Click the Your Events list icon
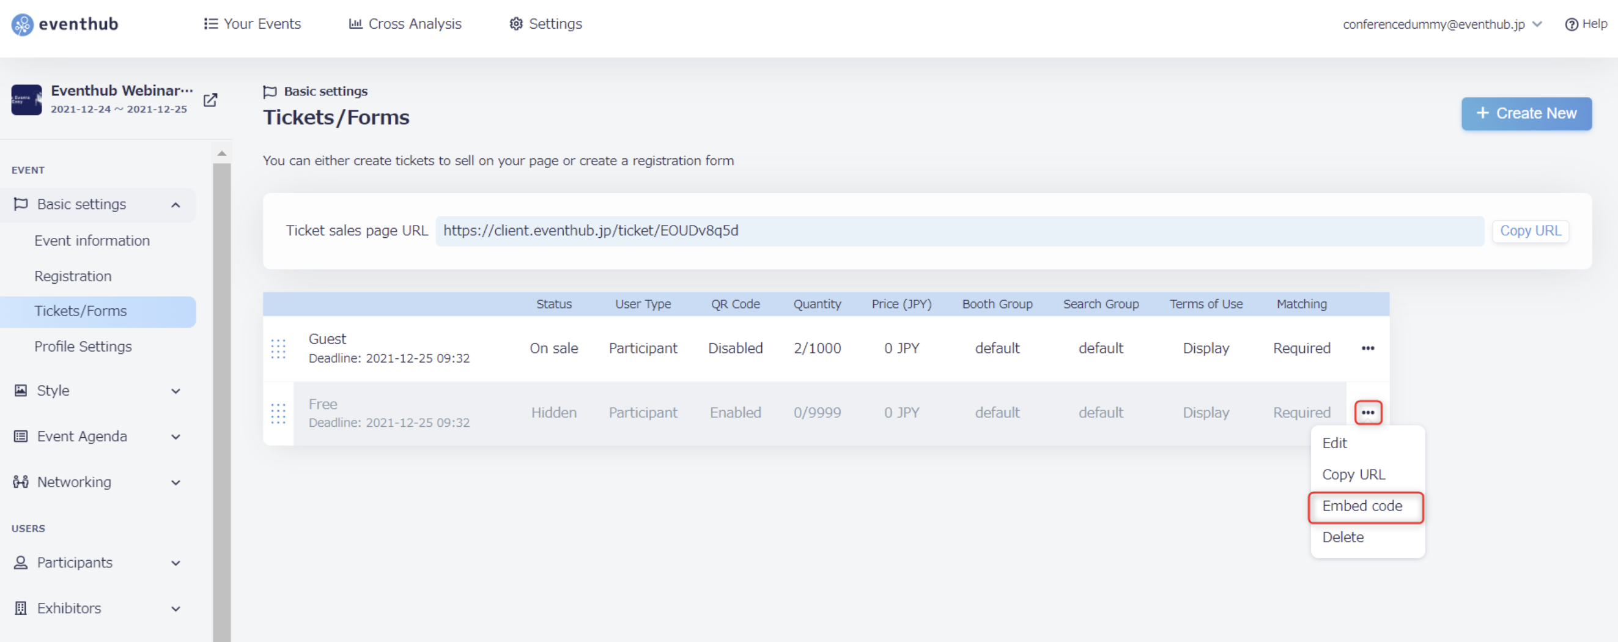 (x=210, y=24)
